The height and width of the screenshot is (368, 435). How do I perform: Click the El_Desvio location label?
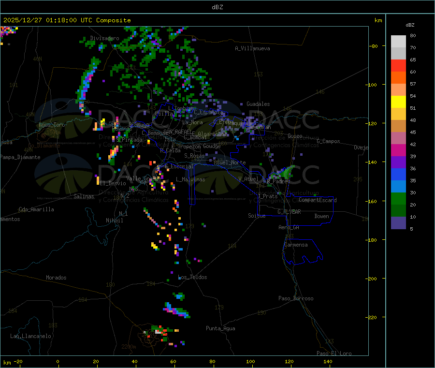coord(113,183)
